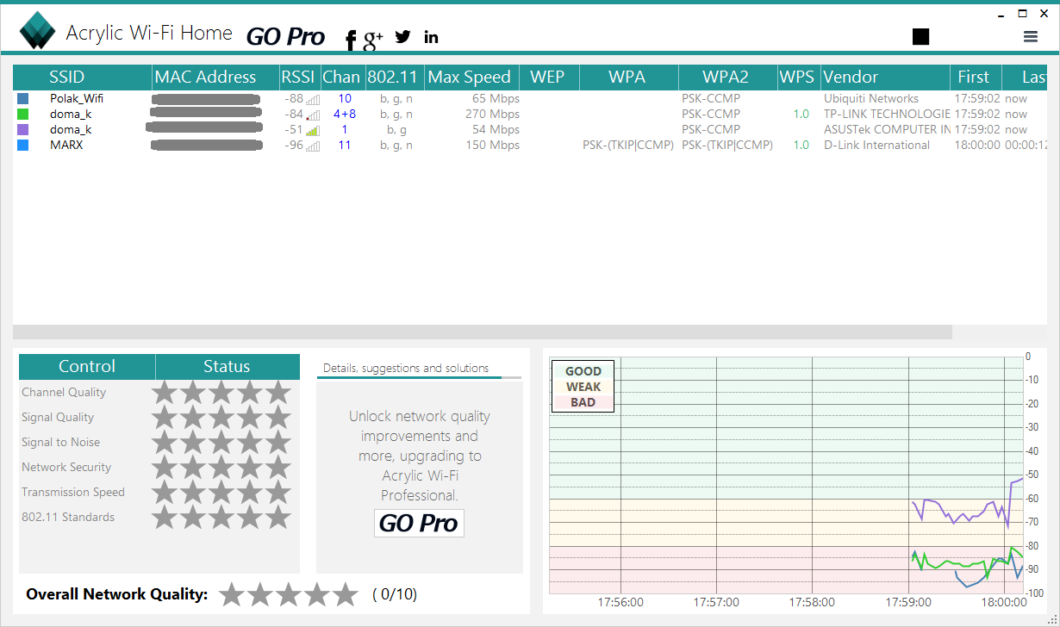Open the hamburger menu icon
The width and height of the screenshot is (1060, 627).
pos(1031,36)
